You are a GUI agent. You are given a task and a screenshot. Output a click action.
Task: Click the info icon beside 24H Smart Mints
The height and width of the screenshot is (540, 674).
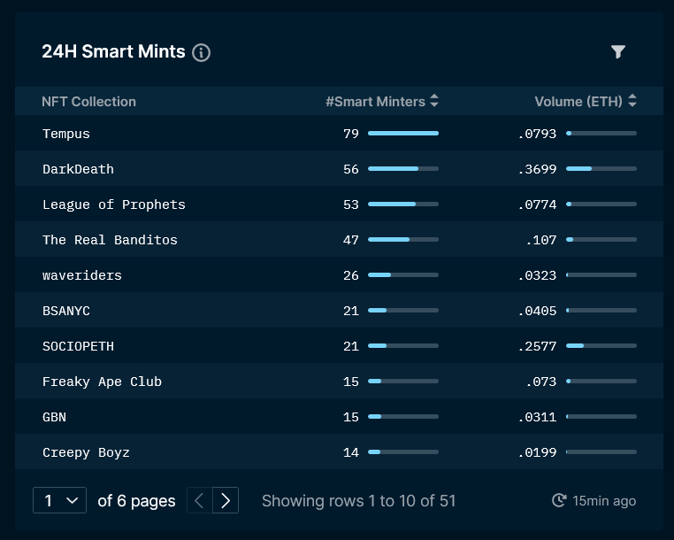point(201,53)
